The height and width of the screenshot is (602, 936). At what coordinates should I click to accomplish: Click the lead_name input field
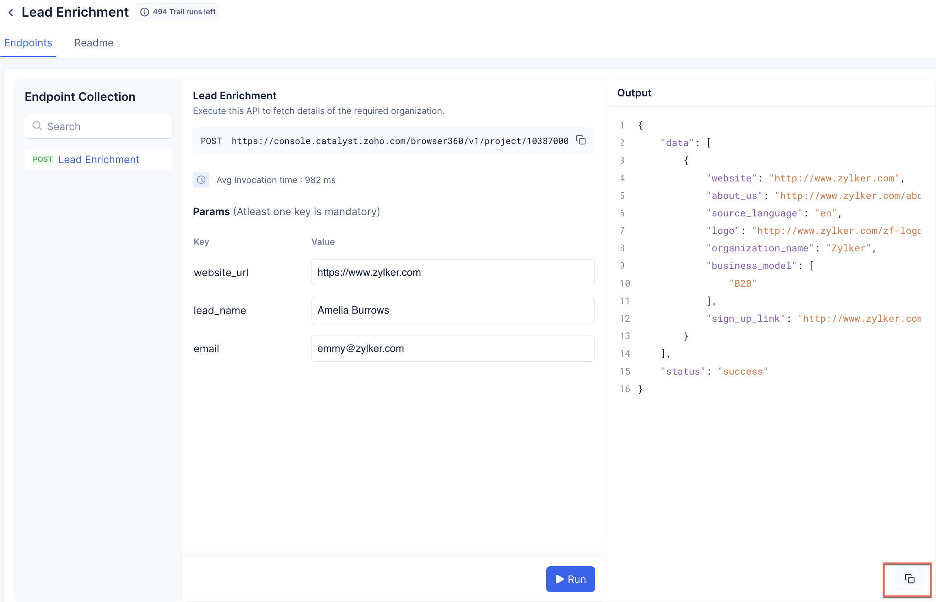tap(452, 310)
